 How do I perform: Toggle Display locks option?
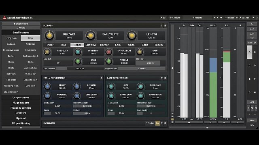point(21,24)
